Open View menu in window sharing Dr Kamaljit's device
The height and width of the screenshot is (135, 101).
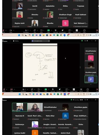point(86,41)
